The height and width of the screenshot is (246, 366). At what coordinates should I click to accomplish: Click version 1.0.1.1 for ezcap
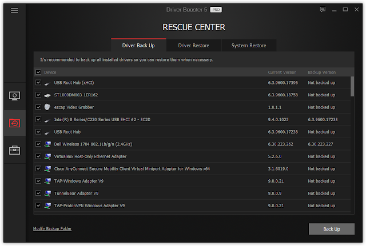[x=274, y=107]
